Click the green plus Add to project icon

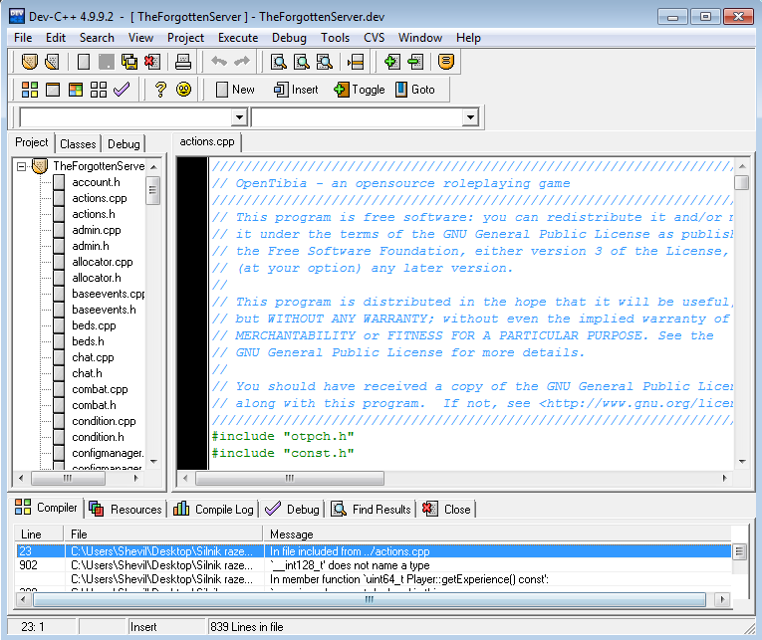[392, 62]
